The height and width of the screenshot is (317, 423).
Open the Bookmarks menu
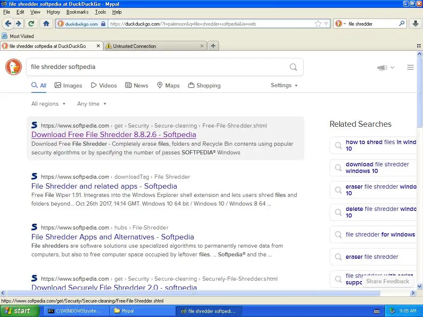(x=77, y=12)
